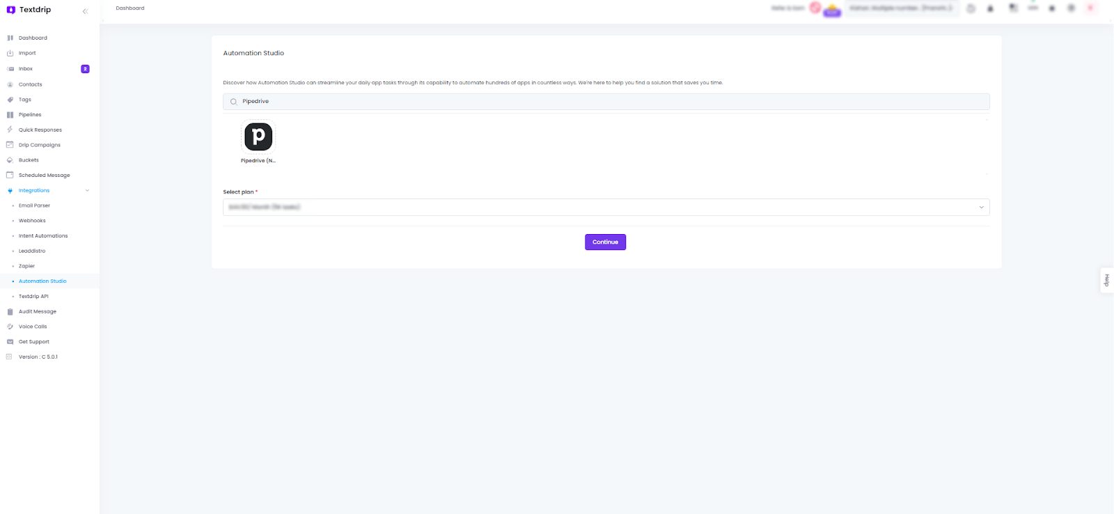Click the Continue button
1114x514 pixels.
tap(605, 242)
